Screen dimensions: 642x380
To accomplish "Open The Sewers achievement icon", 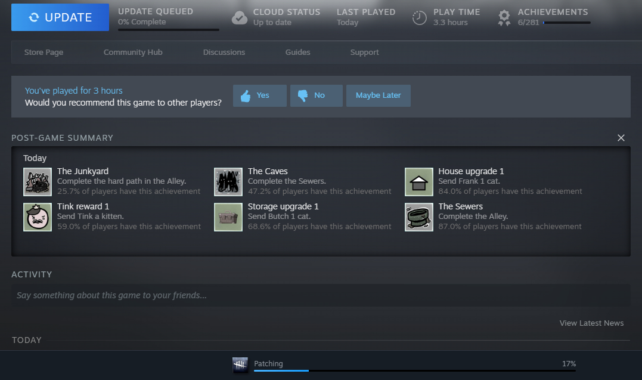I will pos(418,217).
